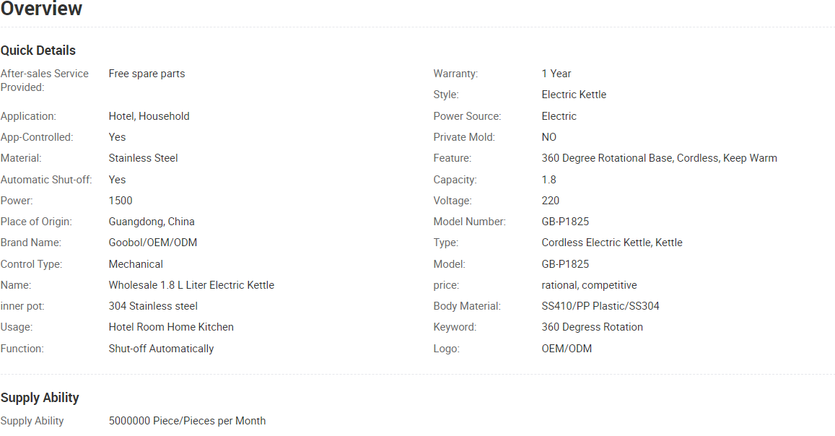The width and height of the screenshot is (835, 436).
Task: Select the Mechanical control type value
Action: click(x=136, y=264)
